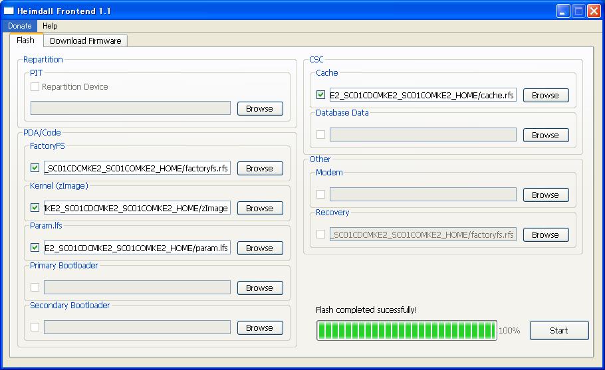Browse for the Secondary Bootloader file
This screenshot has width=605, height=370.
[260, 328]
